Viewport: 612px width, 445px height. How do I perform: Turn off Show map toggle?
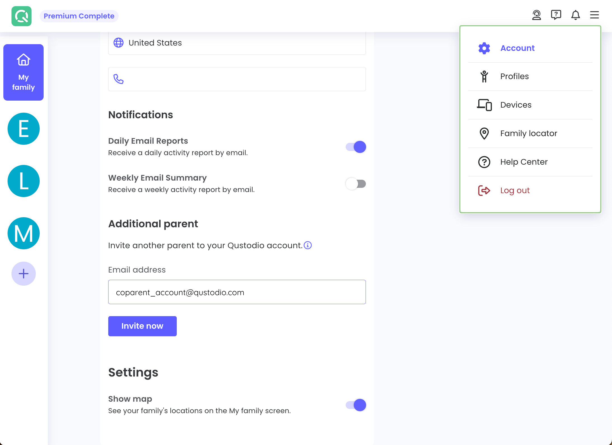356,405
